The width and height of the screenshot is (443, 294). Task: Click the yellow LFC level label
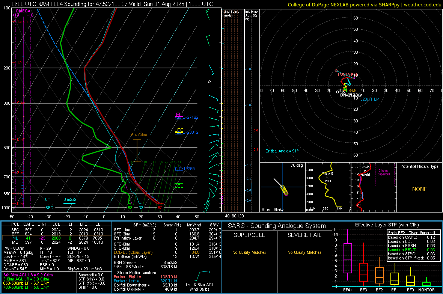click(x=179, y=130)
